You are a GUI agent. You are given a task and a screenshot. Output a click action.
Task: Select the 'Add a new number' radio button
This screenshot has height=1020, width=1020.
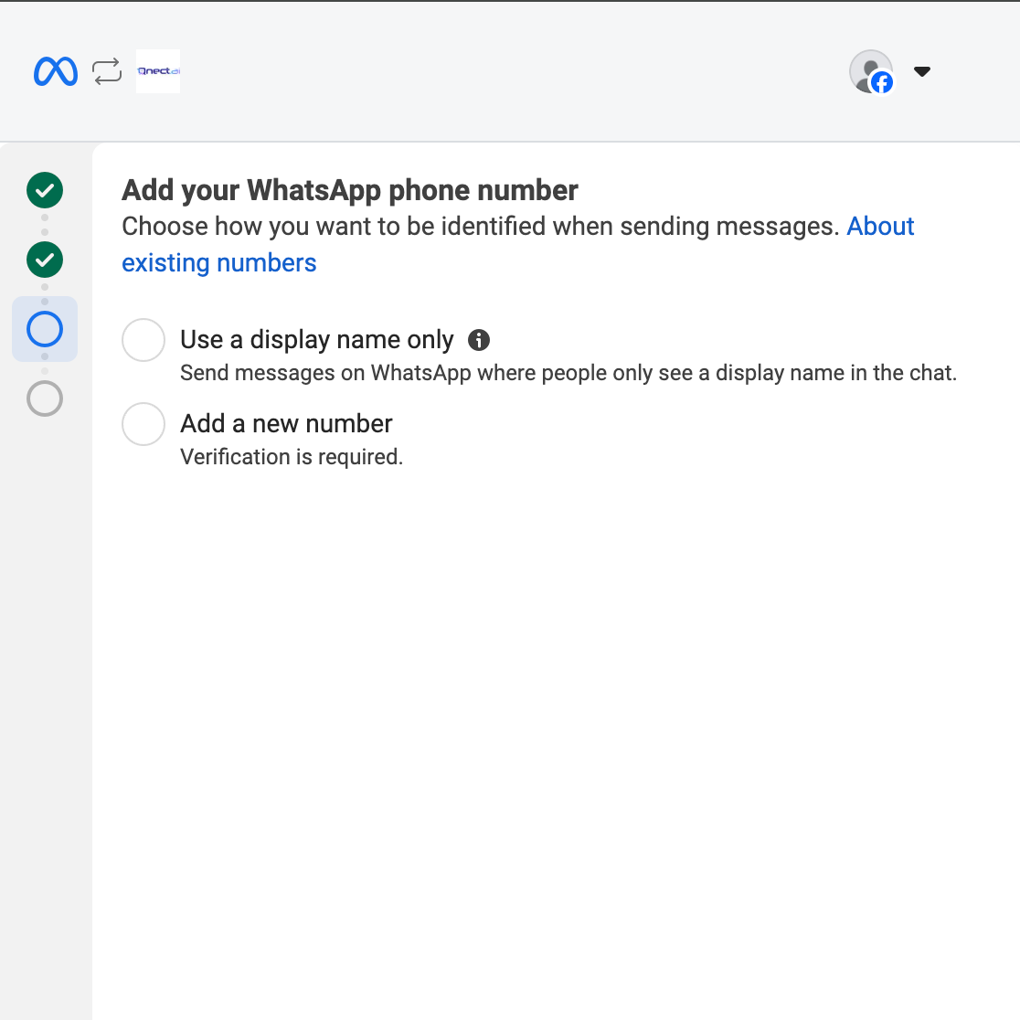point(143,424)
